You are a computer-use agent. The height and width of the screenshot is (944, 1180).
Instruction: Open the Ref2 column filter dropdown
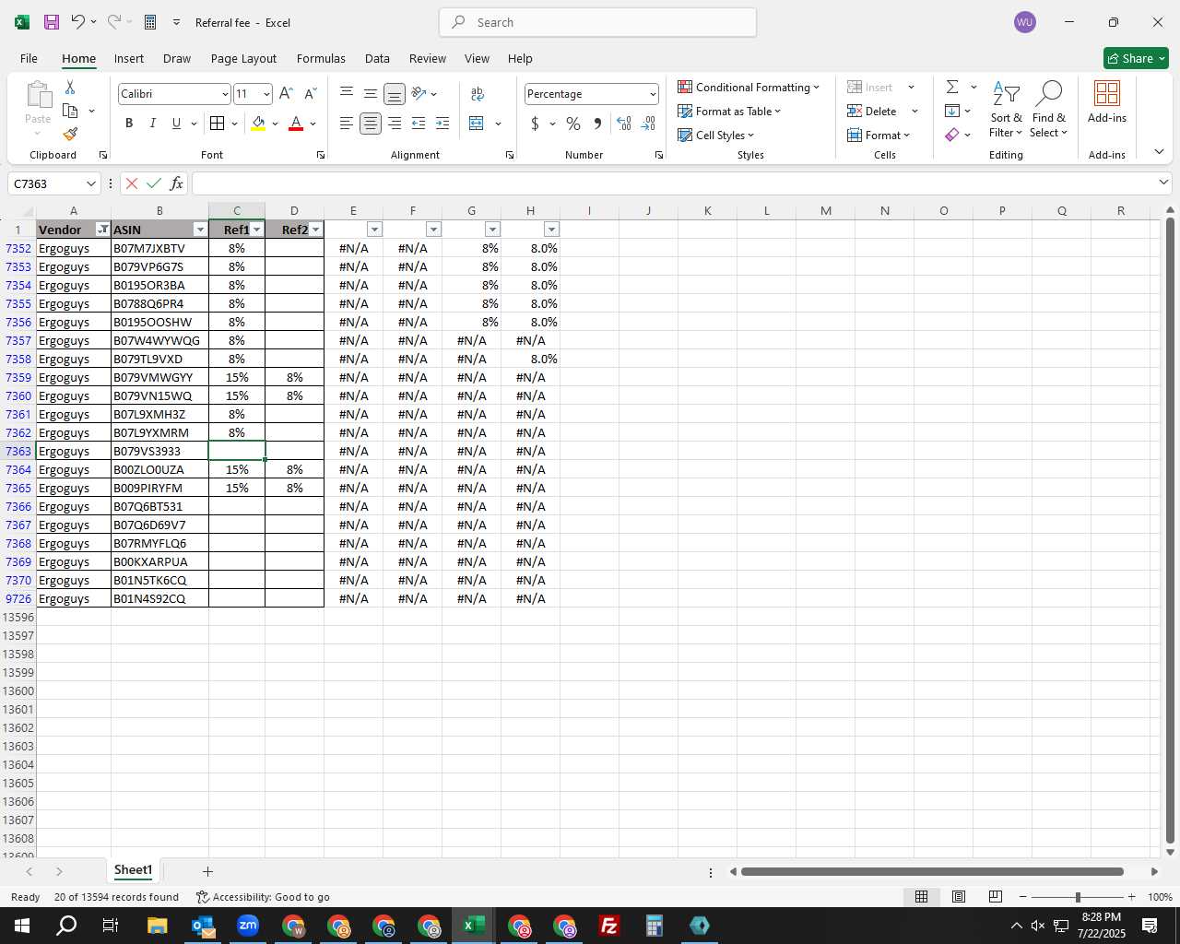click(x=315, y=230)
